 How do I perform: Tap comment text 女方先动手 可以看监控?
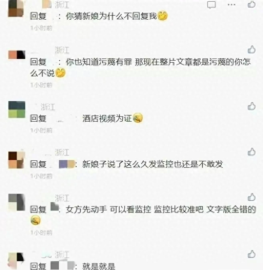[x=108, y=209]
